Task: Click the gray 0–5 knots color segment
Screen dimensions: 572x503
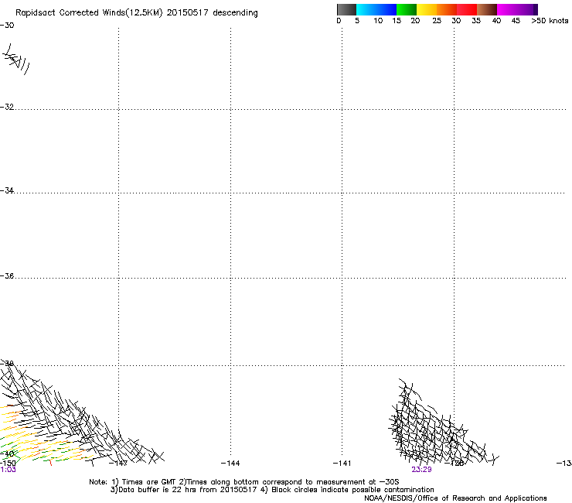Action: point(346,9)
